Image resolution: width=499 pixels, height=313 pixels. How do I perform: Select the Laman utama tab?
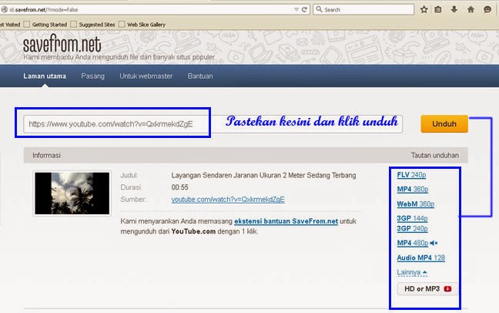pyautogui.click(x=45, y=76)
